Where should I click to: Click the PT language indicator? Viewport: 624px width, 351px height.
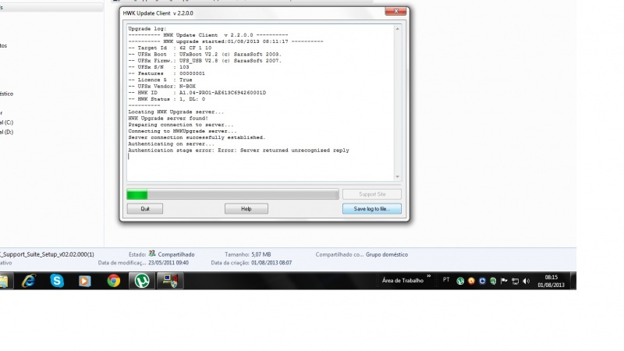[x=446, y=280]
